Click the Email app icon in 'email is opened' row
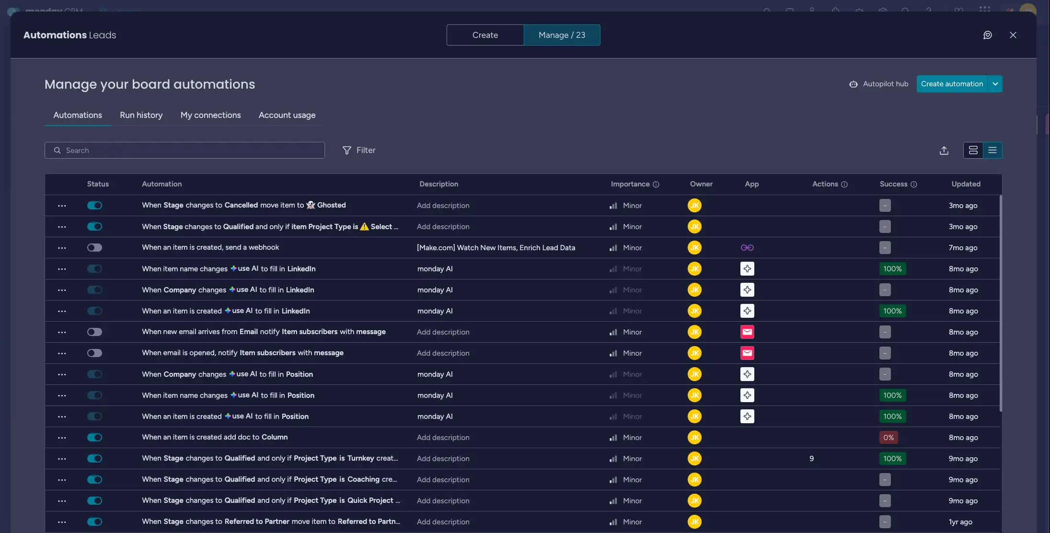The height and width of the screenshot is (533, 1050). point(747,353)
